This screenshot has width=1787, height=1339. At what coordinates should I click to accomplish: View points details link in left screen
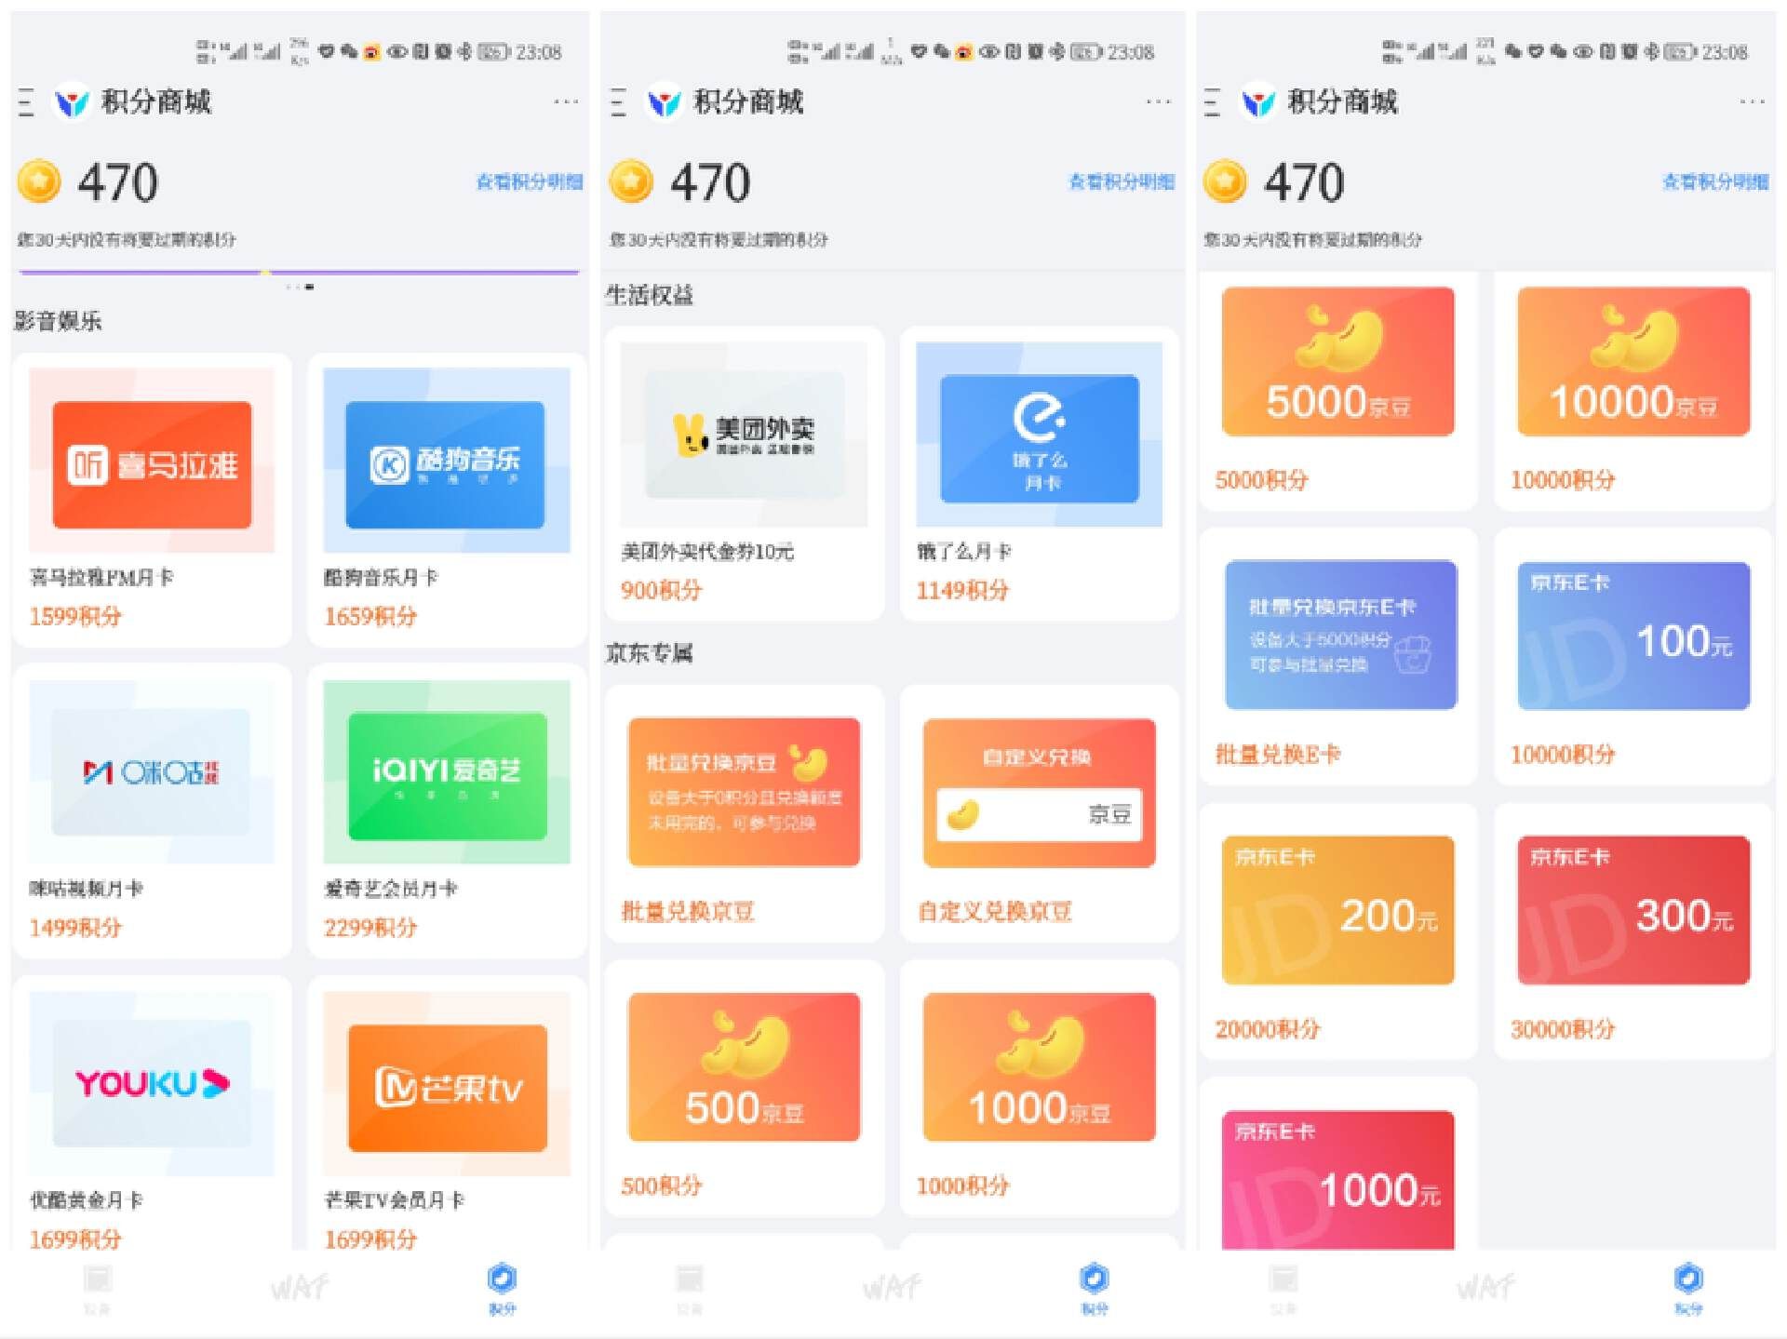click(530, 181)
